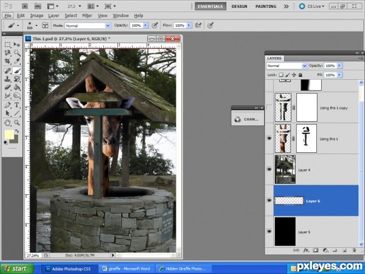Toggle lock position
365x274 pixels.
[294, 75]
